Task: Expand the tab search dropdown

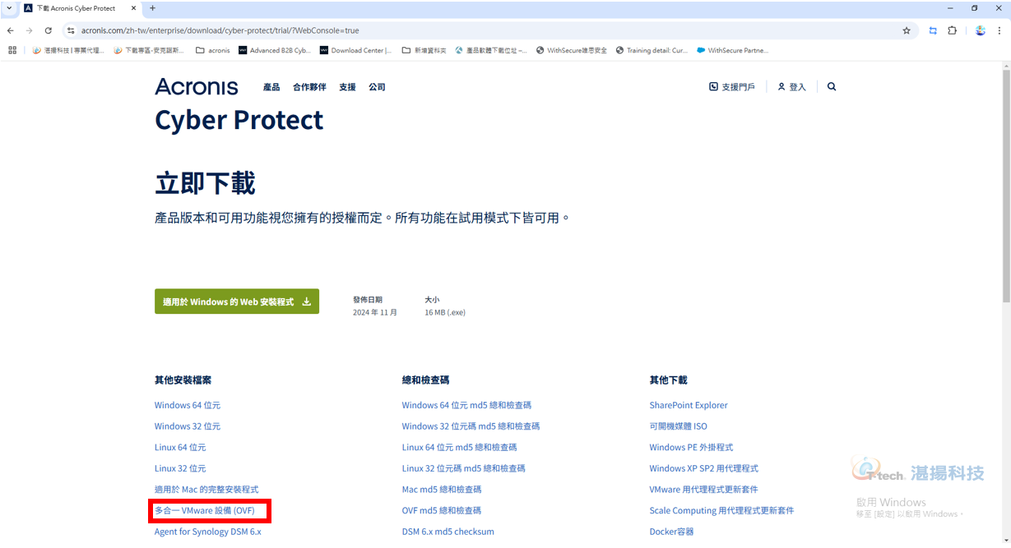Action: [x=8, y=8]
